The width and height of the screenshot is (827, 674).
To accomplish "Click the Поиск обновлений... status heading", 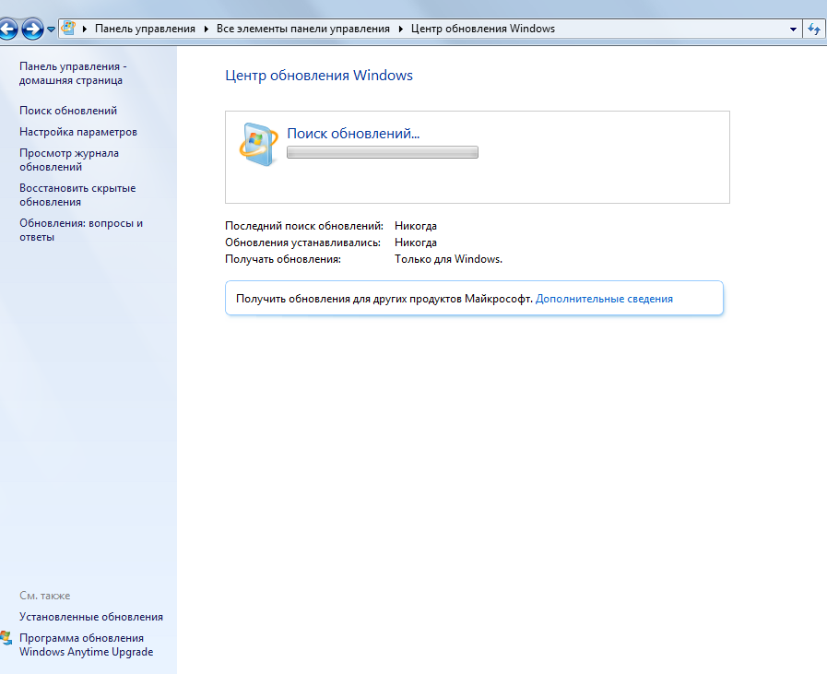I will (353, 134).
